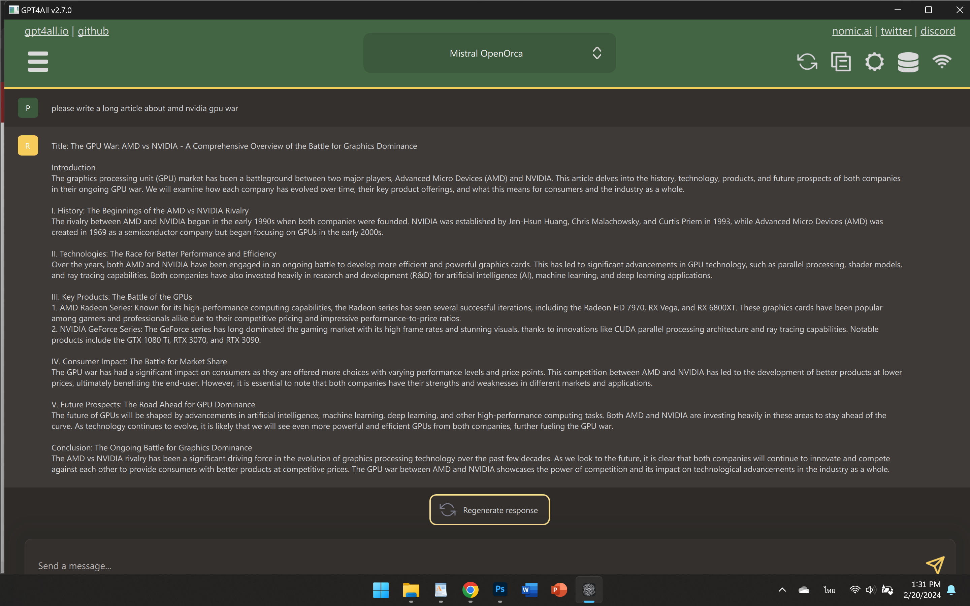
Task: Open the hamburger menu drawer
Action: click(x=38, y=61)
